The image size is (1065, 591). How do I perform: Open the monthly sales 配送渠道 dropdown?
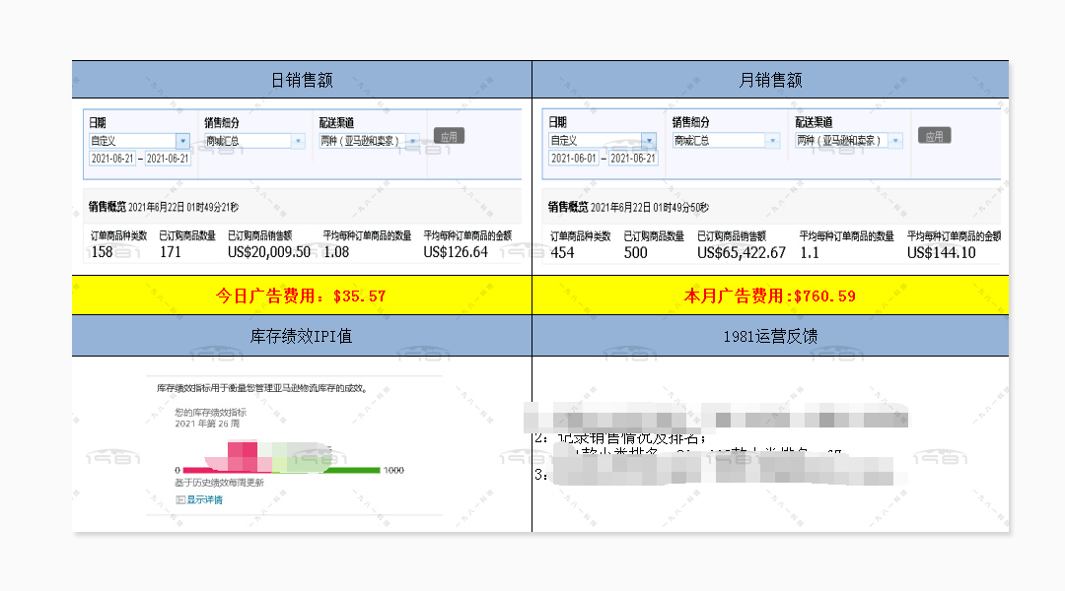[849, 140]
